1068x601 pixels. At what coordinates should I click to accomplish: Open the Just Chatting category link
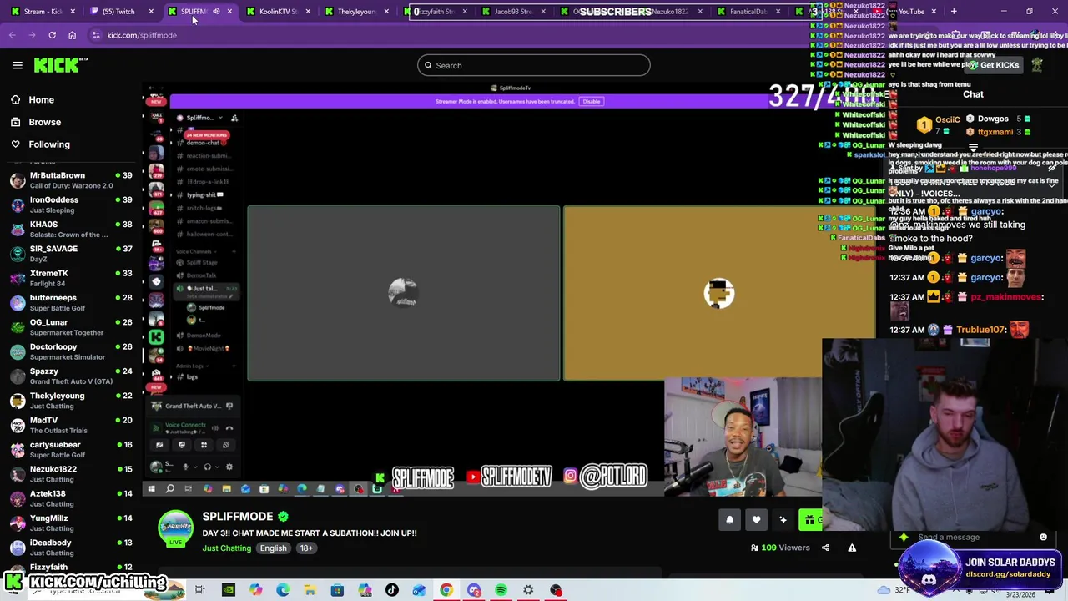pyautogui.click(x=226, y=548)
